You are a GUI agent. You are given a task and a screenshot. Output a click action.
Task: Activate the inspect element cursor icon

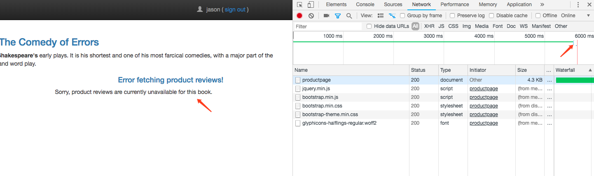tap(299, 5)
